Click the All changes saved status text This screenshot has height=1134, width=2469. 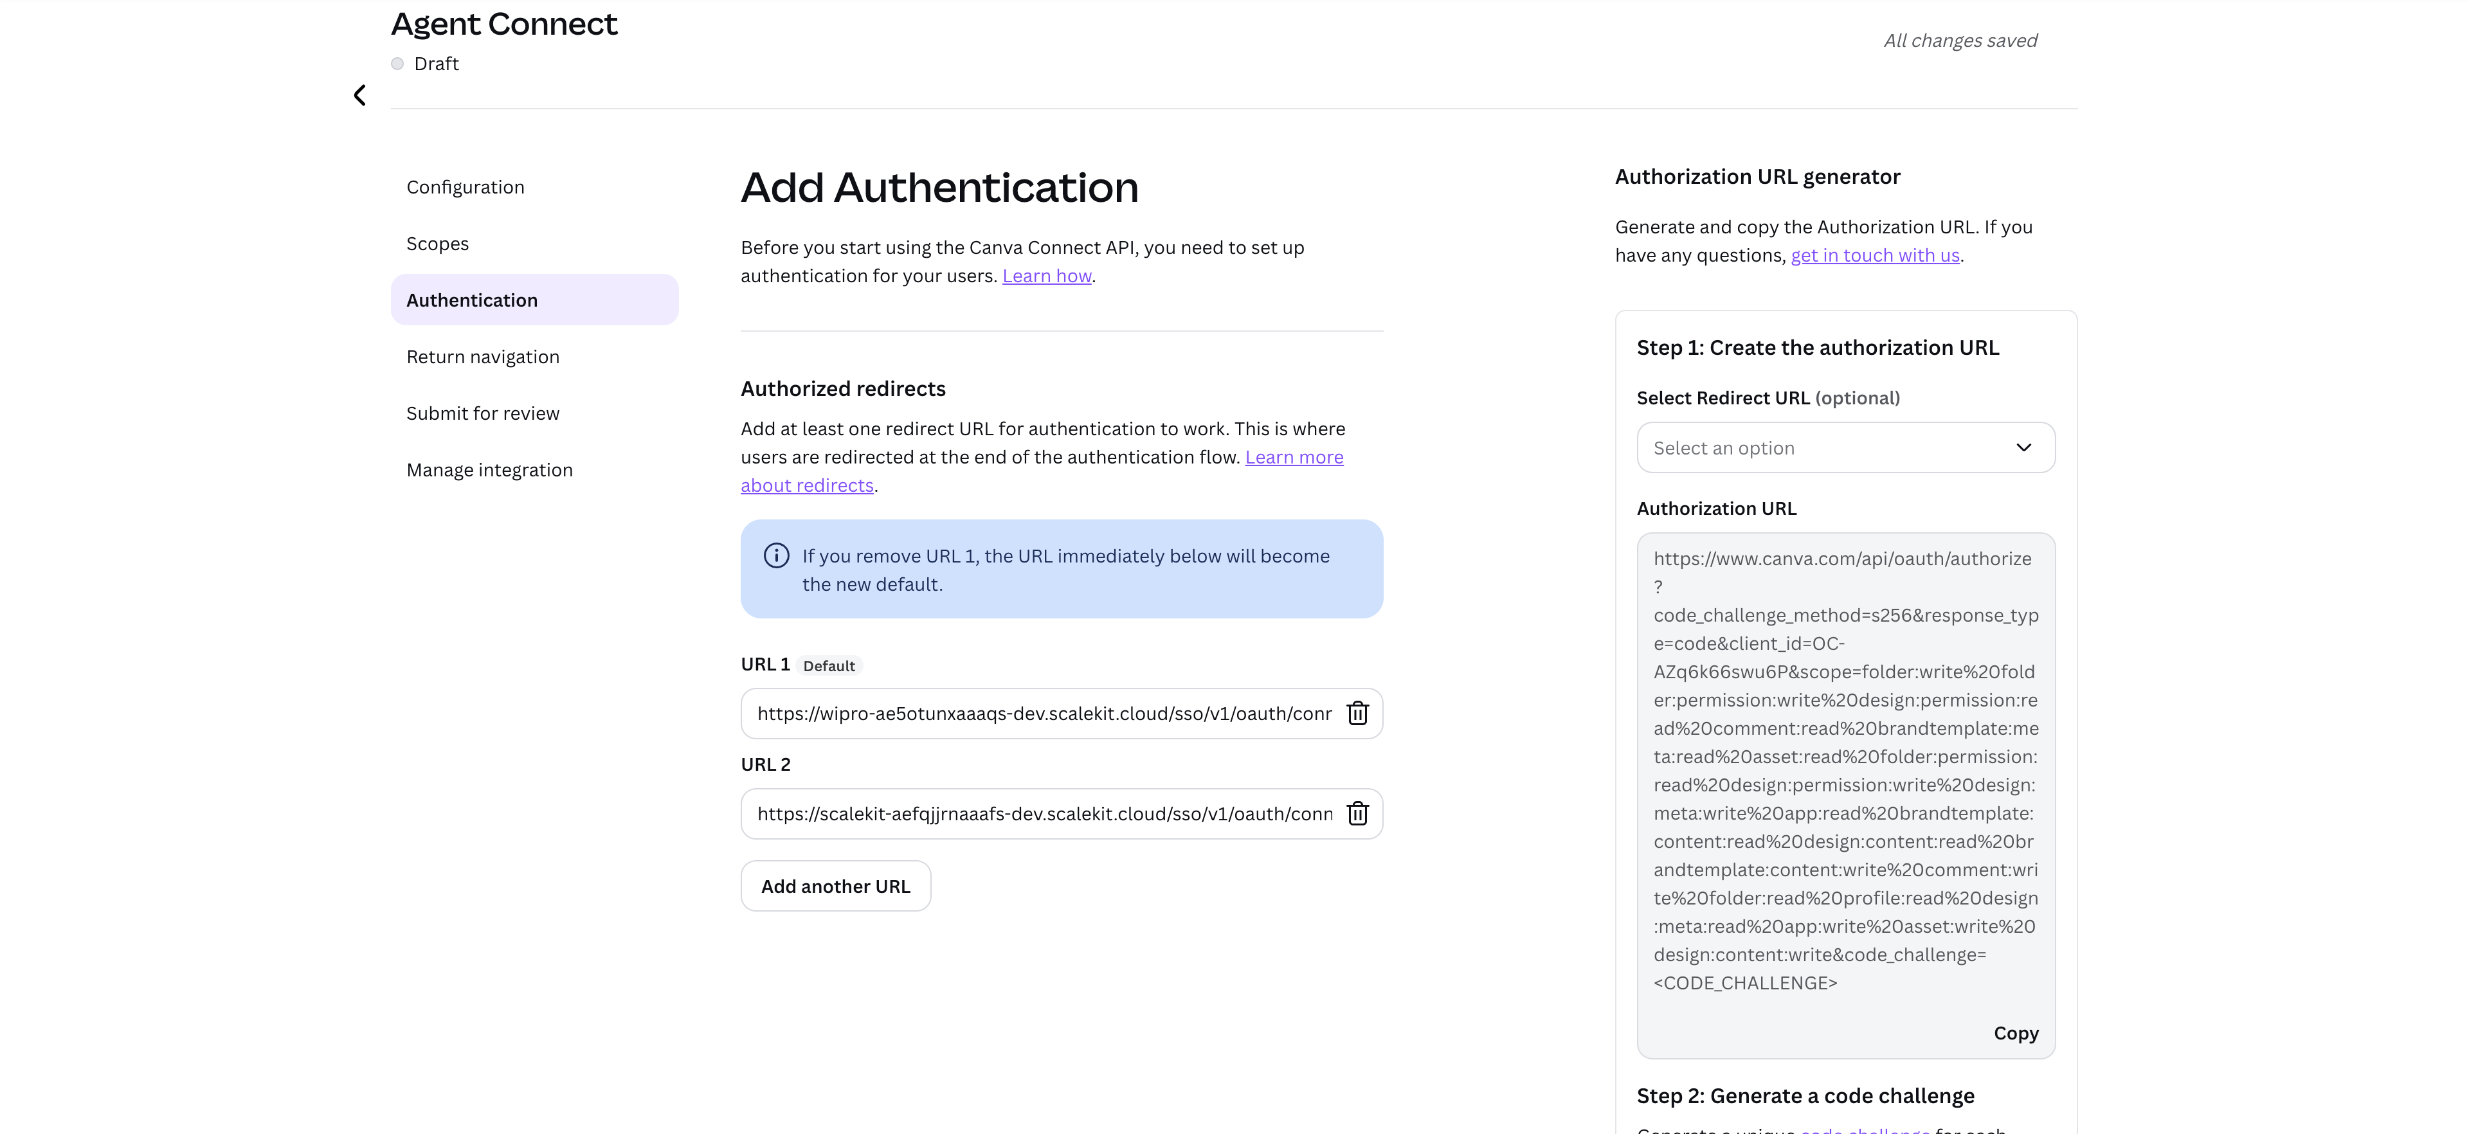[x=1960, y=41]
